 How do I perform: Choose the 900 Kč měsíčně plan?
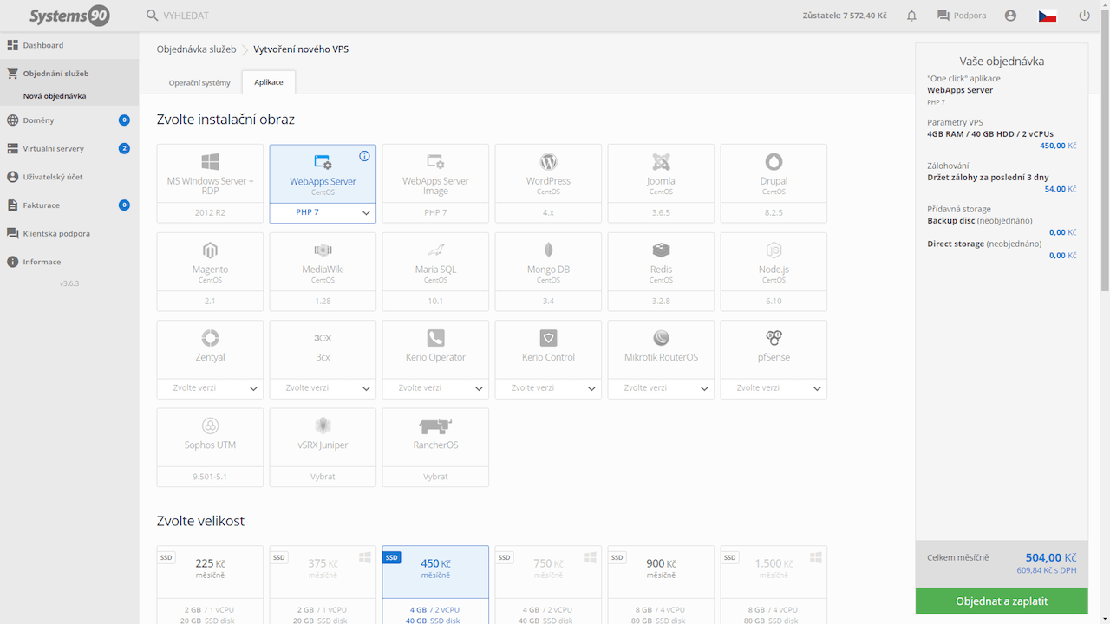(661, 585)
